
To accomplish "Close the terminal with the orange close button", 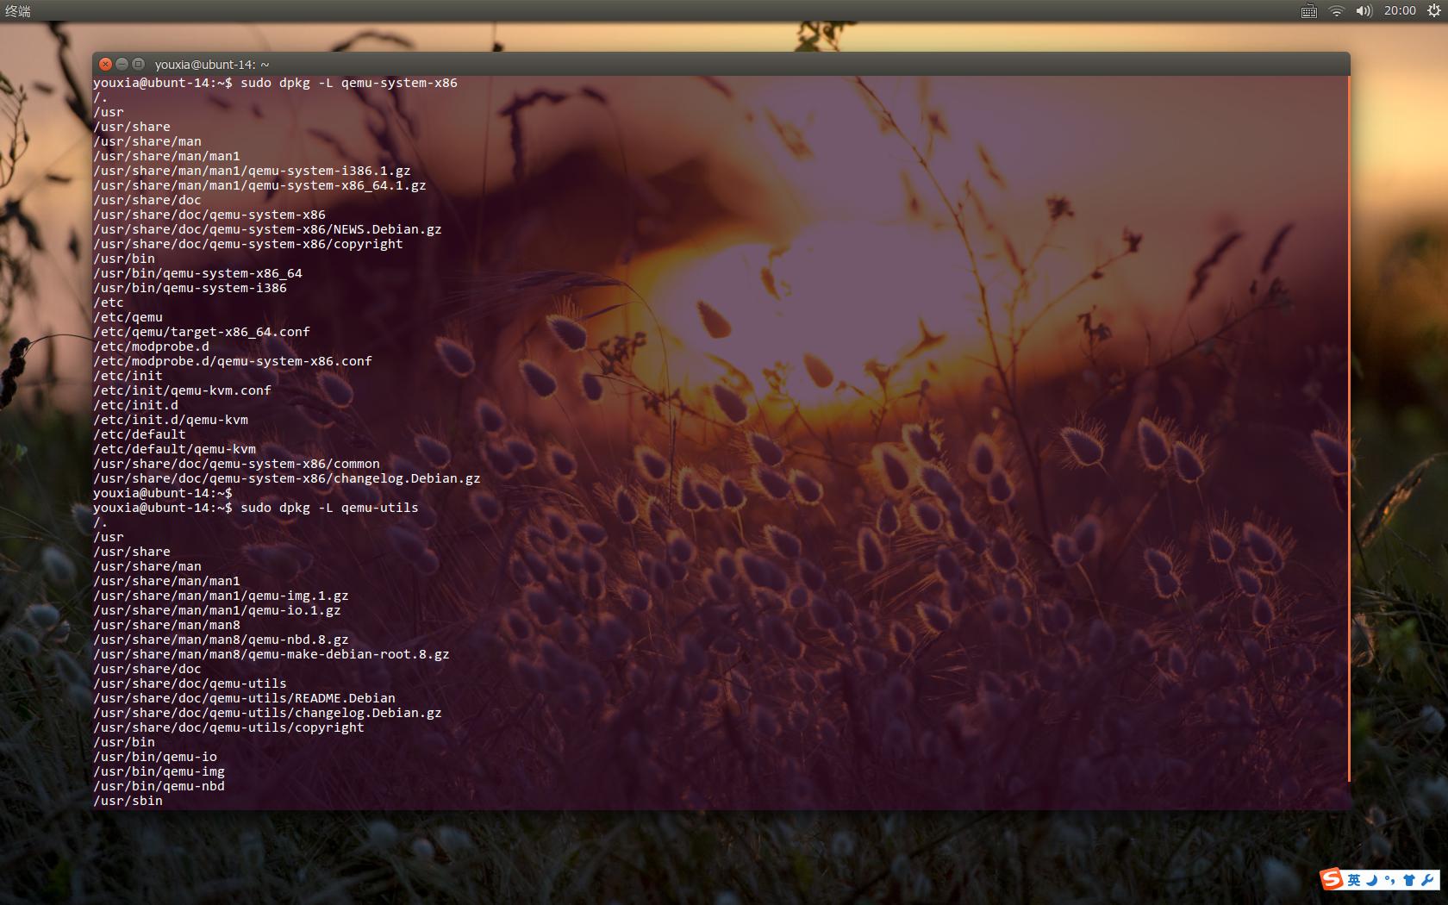I will point(104,64).
